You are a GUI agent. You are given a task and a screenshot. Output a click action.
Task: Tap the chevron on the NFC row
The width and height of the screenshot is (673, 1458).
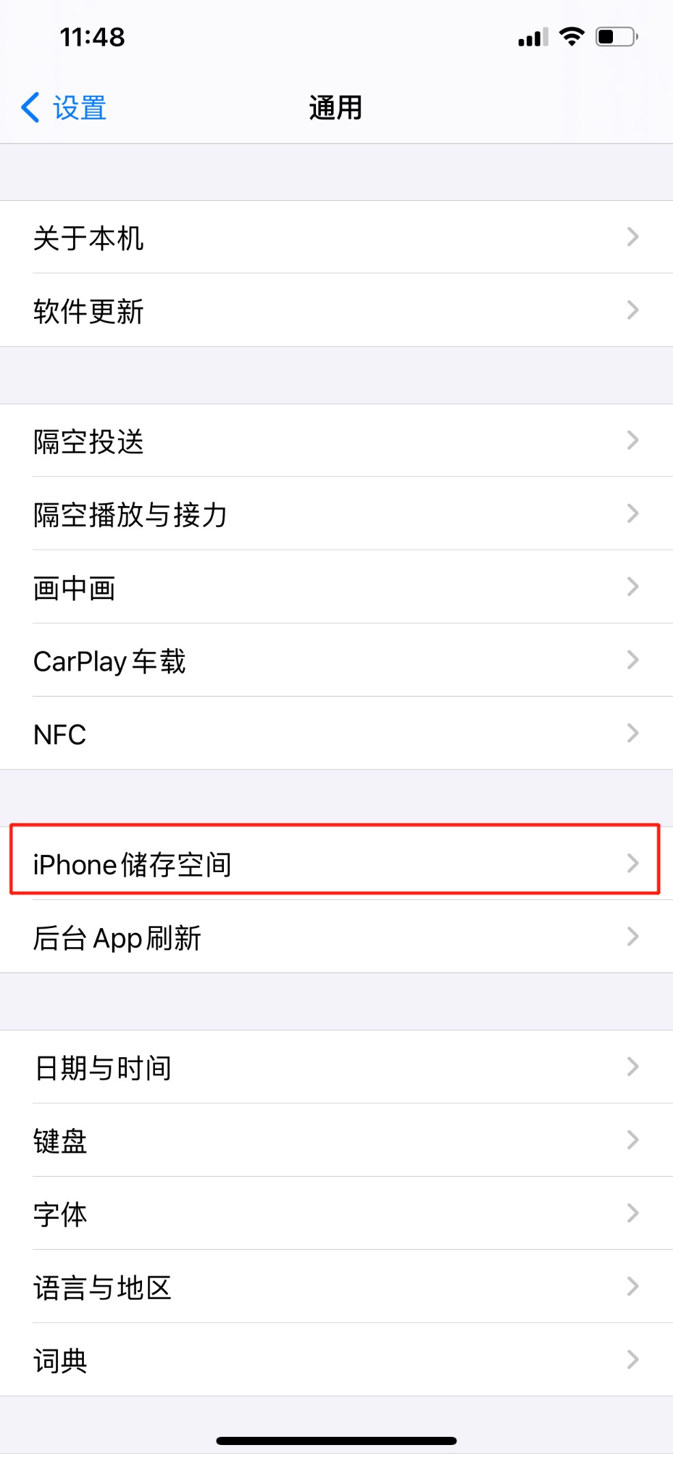(633, 733)
